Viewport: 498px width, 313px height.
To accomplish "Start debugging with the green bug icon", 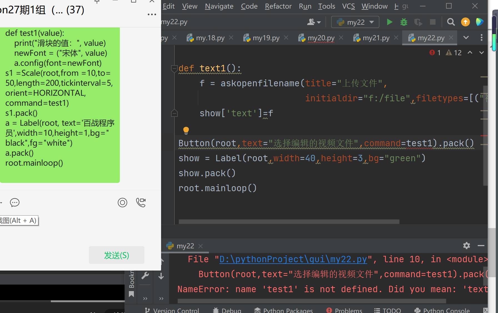I will (404, 22).
